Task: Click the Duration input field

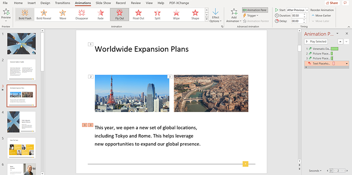Action: tap(297, 15)
